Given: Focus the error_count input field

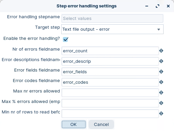Looking at the screenshot, I should (x=110, y=51).
